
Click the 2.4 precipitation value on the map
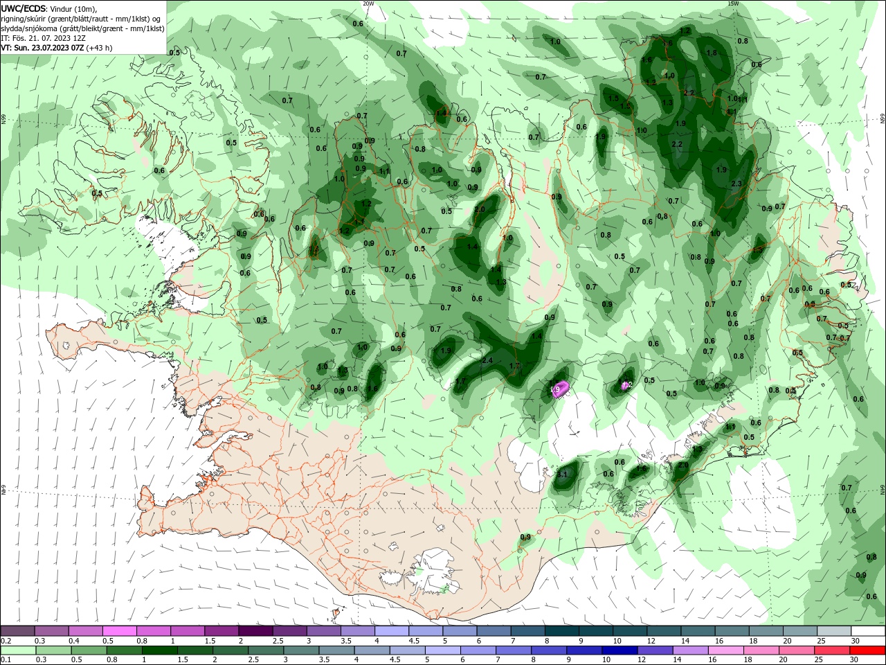487,360
